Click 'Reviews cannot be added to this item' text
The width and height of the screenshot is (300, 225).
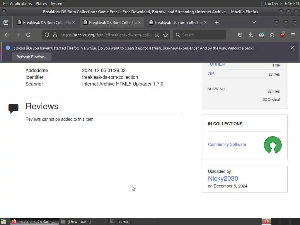point(60,119)
